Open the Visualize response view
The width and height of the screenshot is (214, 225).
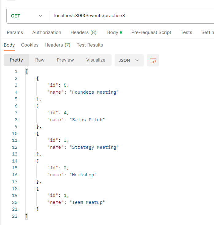point(96,60)
